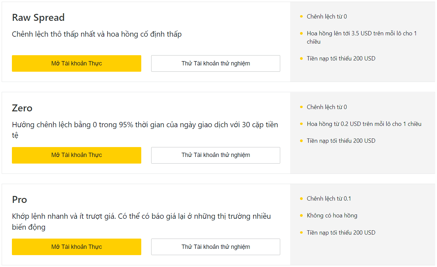
Task: Select the Pro account heading
Action: point(20,200)
